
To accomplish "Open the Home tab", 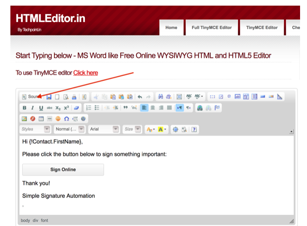I will (171, 28).
